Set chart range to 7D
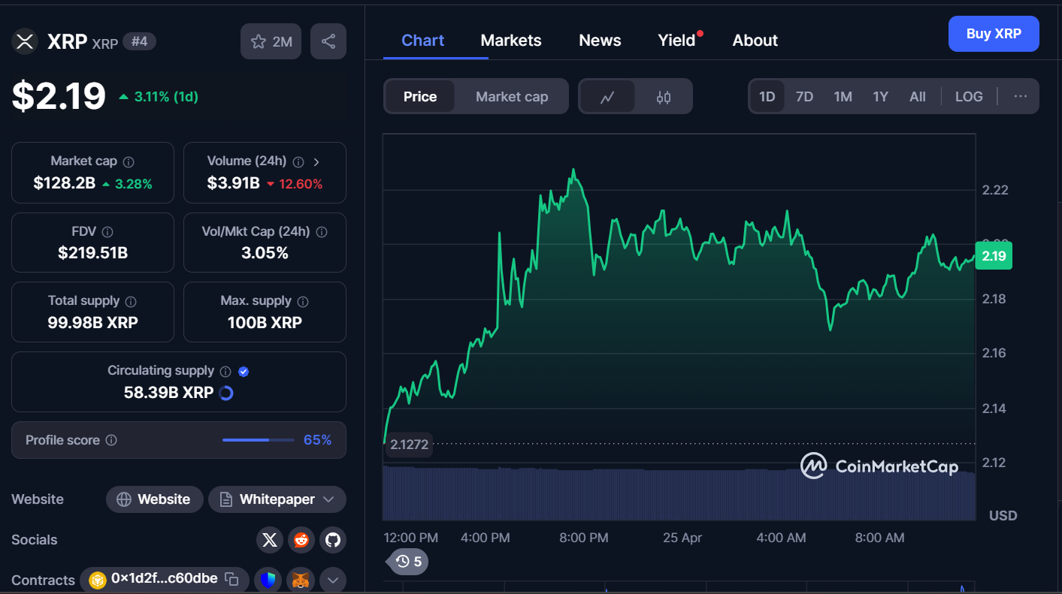This screenshot has height=594, width=1062. click(x=804, y=97)
